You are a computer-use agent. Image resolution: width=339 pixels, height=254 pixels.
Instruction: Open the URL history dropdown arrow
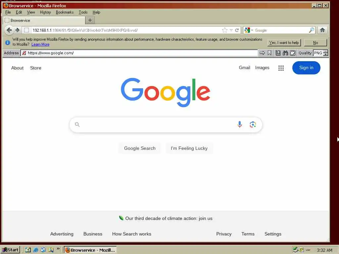[231, 30]
